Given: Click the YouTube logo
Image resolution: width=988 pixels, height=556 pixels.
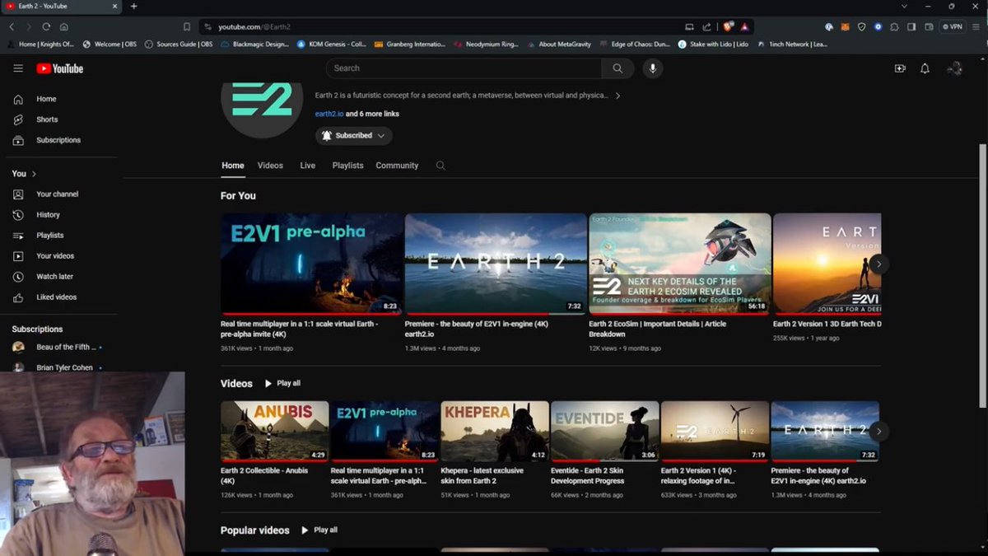Looking at the screenshot, I should pos(60,68).
